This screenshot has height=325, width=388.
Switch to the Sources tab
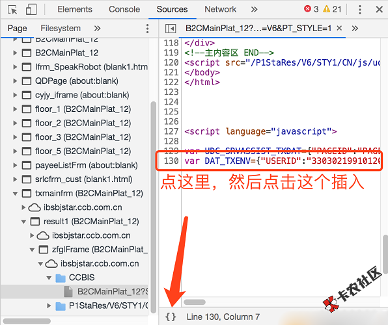click(172, 9)
